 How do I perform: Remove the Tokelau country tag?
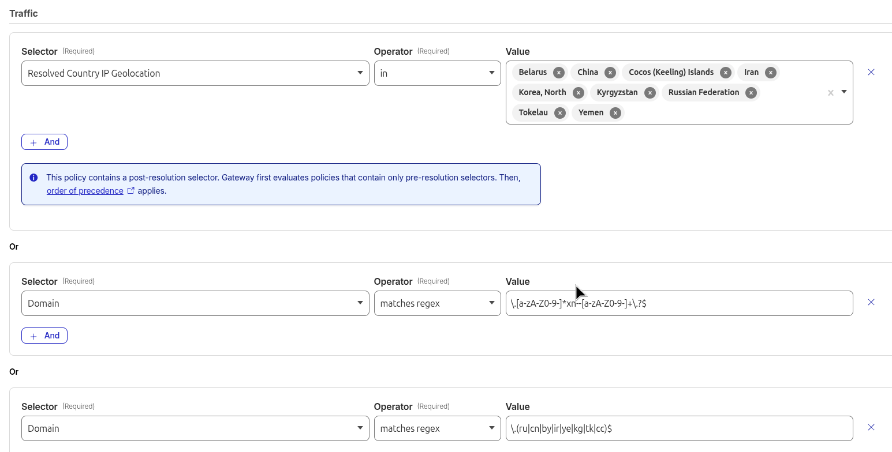559,113
